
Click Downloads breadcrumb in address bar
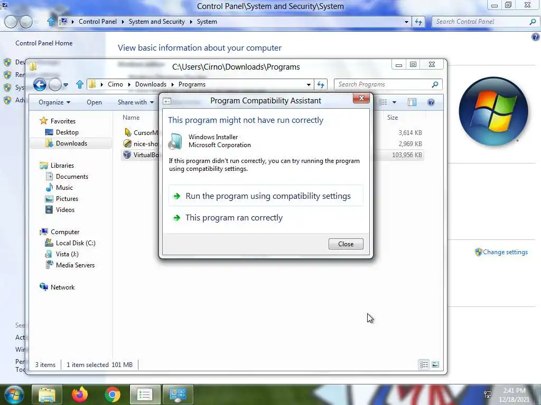point(151,84)
